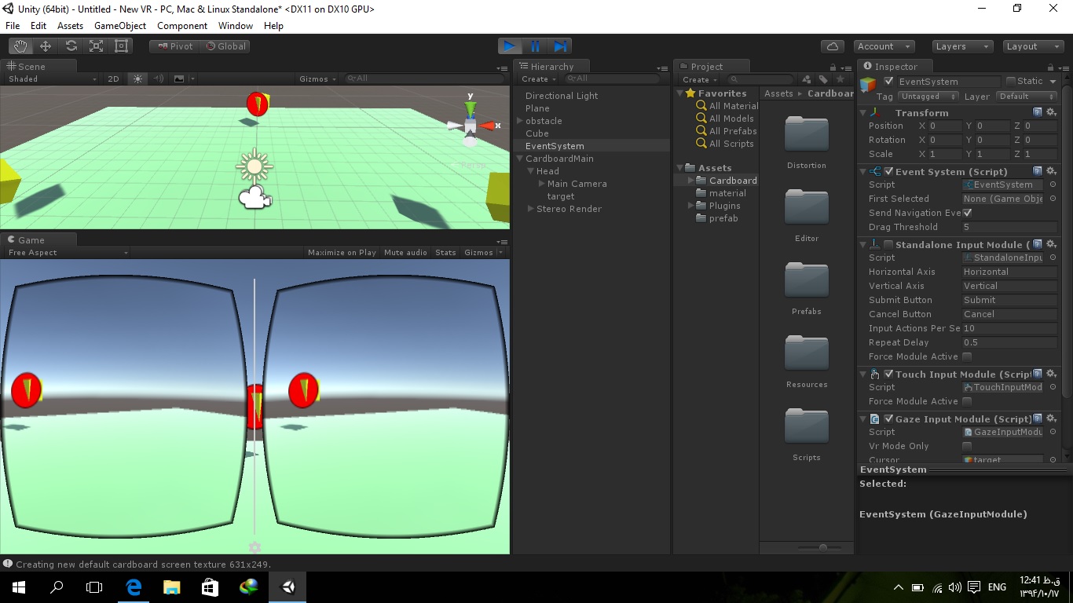Toggle Vr Mode Only checkbox
Viewport: 1073px width, 603px height.
coord(967,446)
